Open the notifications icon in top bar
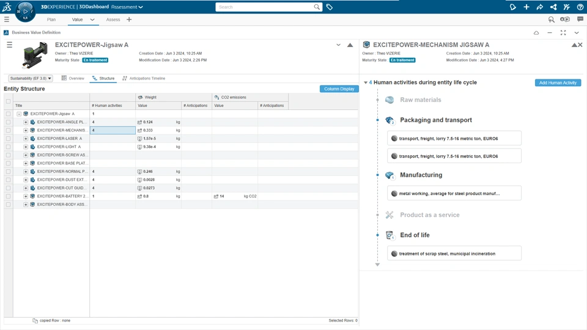587x330 pixels. tap(513, 7)
